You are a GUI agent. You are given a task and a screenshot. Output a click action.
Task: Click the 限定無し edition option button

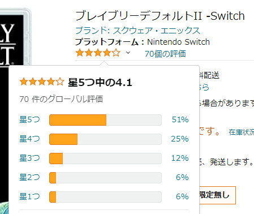pos(217,195)
